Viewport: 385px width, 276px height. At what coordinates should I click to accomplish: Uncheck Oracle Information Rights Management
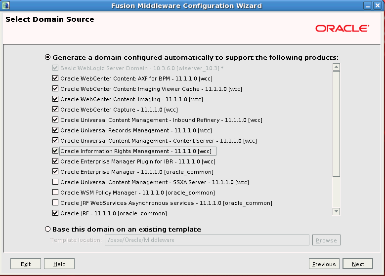[x=55, y=151]
